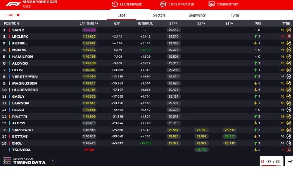Click the F1 logo in the header

[13, 4]
